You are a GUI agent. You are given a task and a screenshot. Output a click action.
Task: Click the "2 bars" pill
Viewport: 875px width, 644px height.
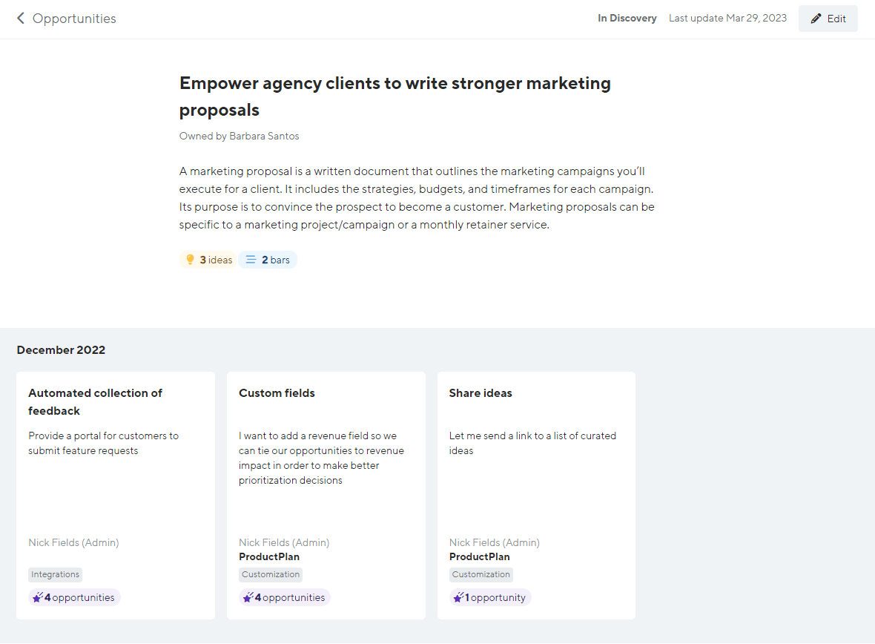click(268, 259)
